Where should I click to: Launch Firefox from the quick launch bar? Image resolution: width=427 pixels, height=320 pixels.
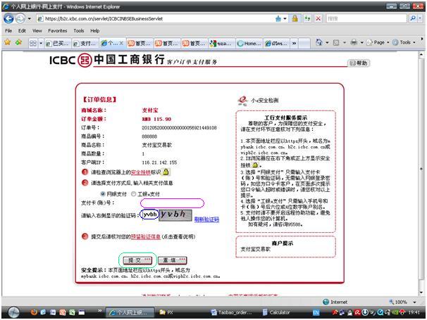pyautogui.click(x=34, y=312)
